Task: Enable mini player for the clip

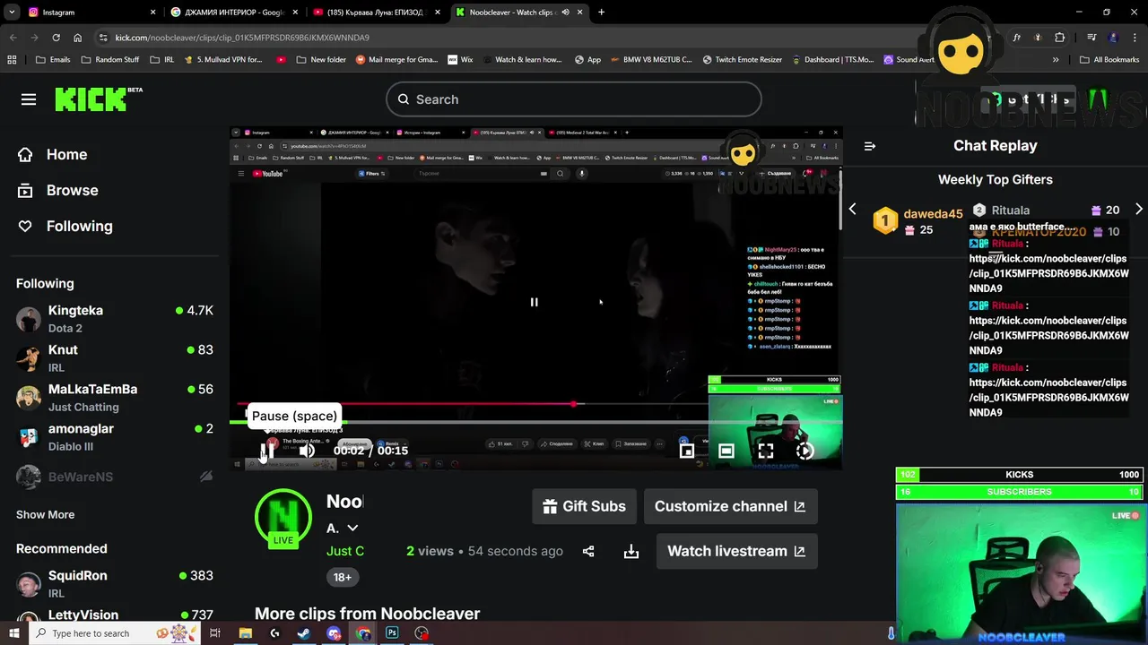Action: tap(687, 451)
